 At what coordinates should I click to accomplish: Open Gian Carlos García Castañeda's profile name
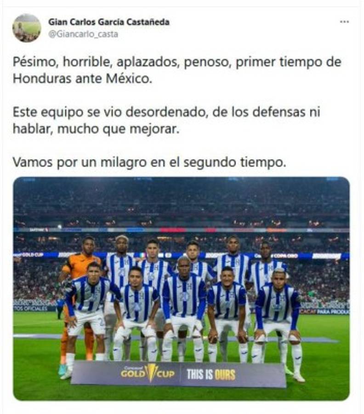click(x=108, y=22)
